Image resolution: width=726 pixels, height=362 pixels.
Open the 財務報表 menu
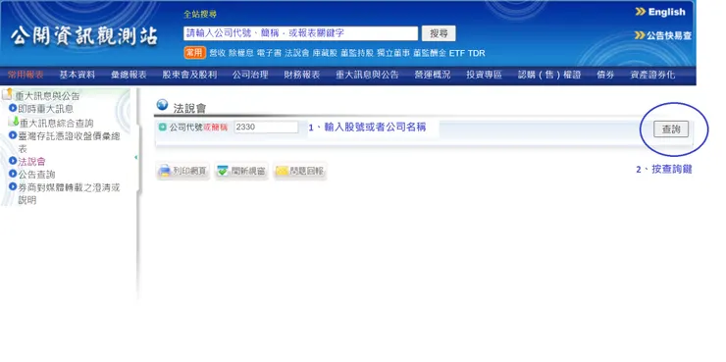click(x=302, y=75)
